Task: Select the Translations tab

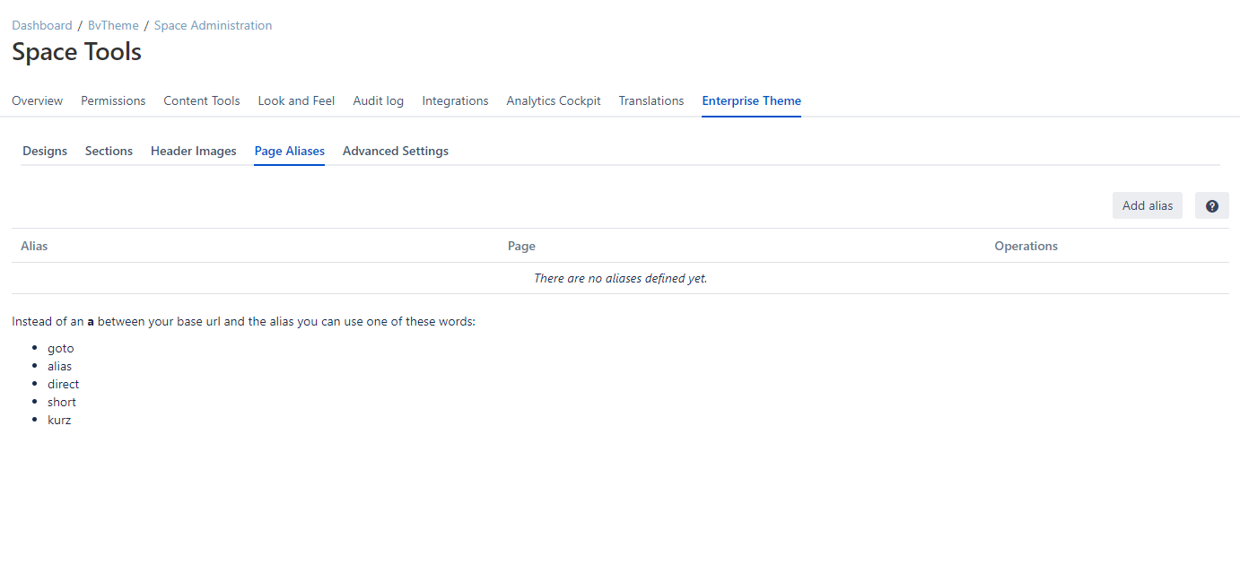Action: click(651, 100)
